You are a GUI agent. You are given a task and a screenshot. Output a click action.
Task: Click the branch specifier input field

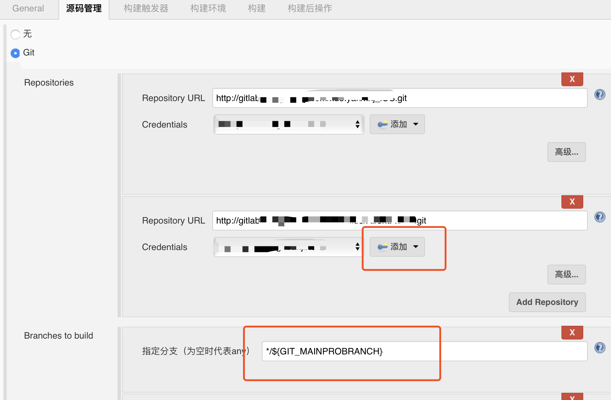[424, 351]
